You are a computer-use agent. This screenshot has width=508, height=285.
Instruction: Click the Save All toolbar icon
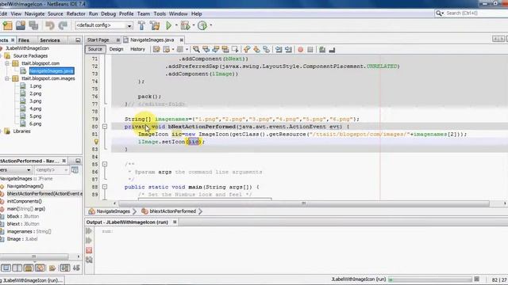[x=33, y=25]
